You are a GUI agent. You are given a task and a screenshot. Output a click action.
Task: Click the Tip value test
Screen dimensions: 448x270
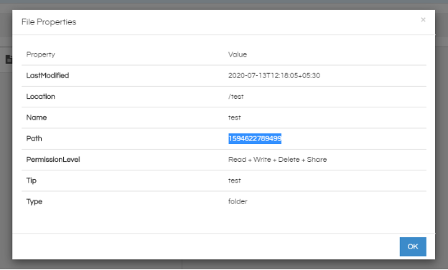point(235,180)
